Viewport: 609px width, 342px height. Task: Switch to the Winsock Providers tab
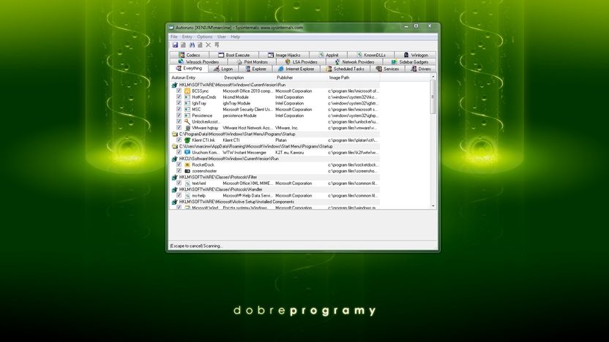click(x=198, y=62)
